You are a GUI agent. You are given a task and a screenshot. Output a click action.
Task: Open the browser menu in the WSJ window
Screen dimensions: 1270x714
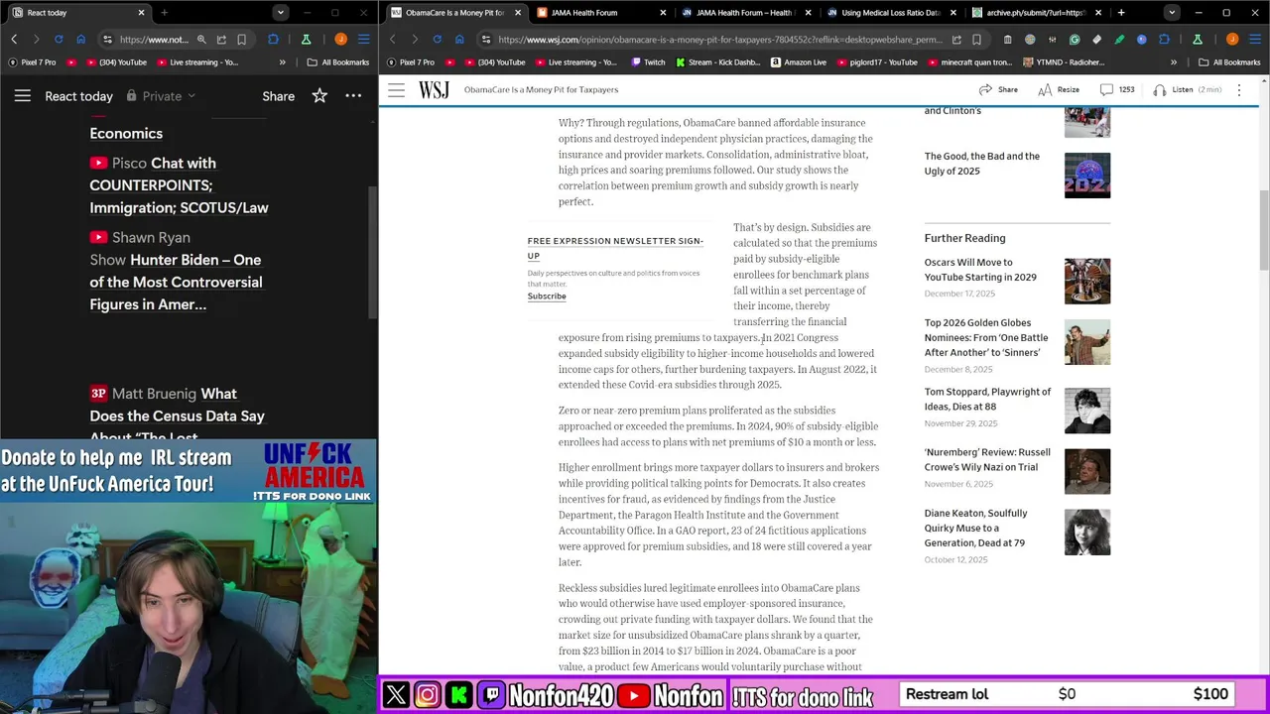point(1255,40)
